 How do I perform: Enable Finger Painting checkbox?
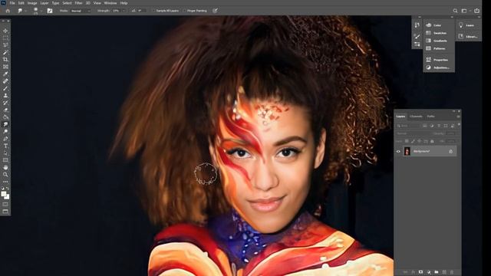pos(184,11)
